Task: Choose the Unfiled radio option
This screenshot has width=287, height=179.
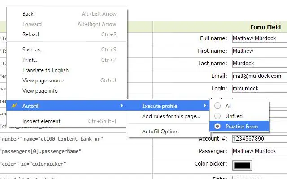Action: coord(217,116)
